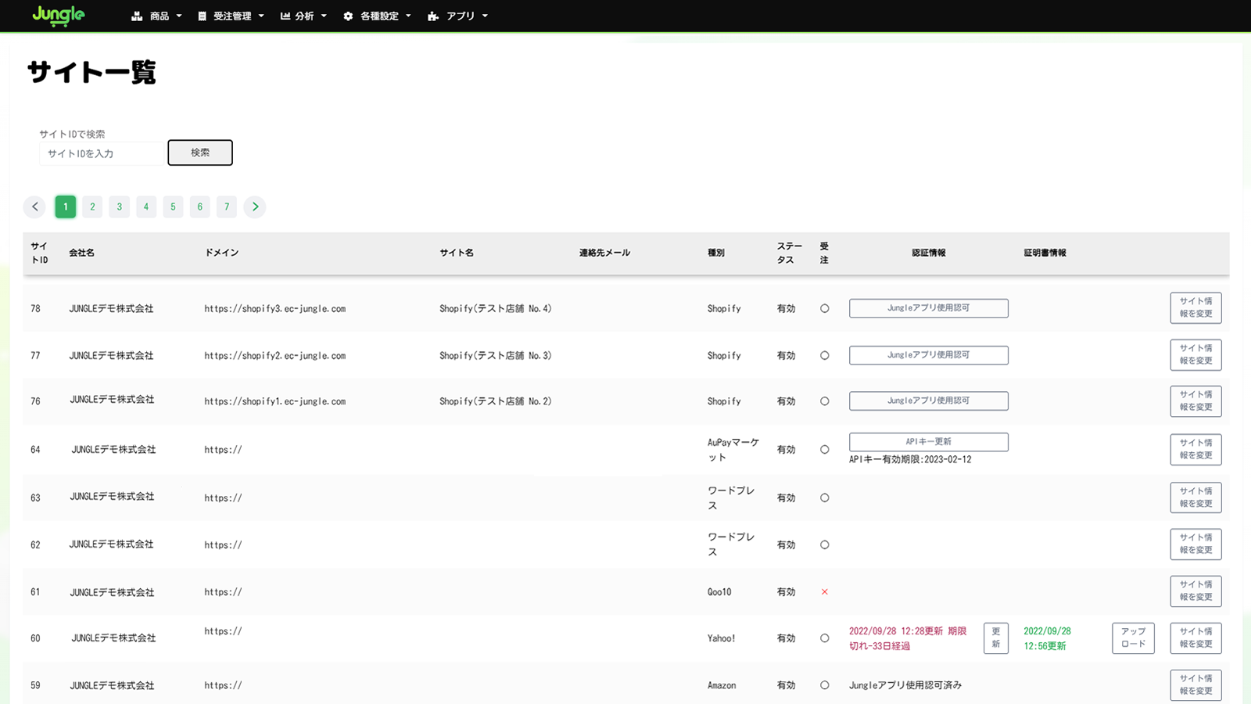
Task: Click Jungleアプリ使用認可 button for site 76
Action: (x=929, y=400)
